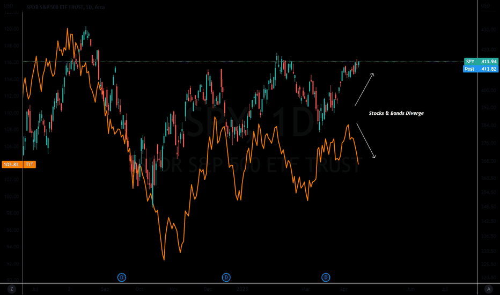This screenshot has height=295, width=500.
Task: Click the 400.00 value on right price axis
Action: point(489,91)
